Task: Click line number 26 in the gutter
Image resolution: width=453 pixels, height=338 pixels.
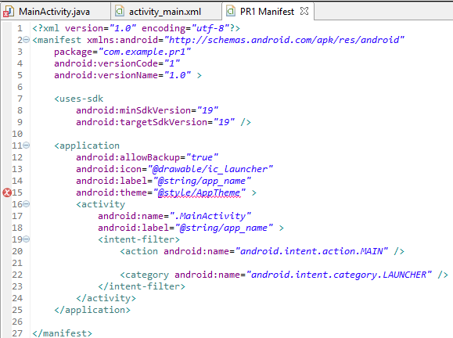Action: [17, 322]
